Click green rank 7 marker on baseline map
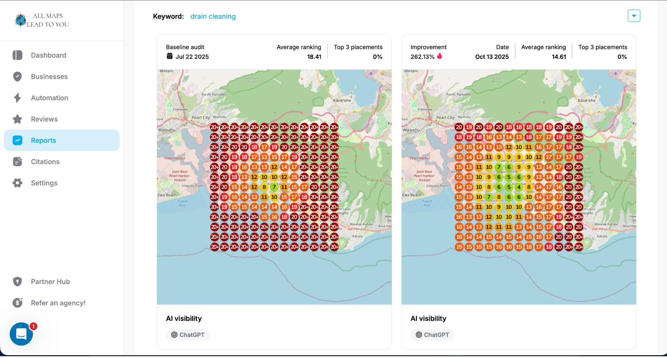This screenshot has width=667, height=358. point(274,187)
